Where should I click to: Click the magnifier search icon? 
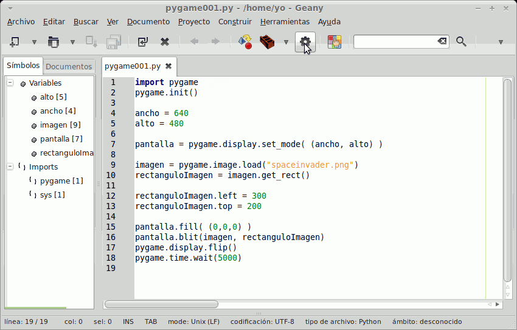[x=461, y=41]
